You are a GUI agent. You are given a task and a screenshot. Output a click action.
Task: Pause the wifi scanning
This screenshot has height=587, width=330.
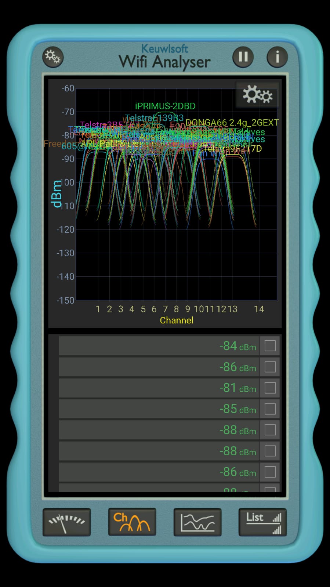(243, 57)
